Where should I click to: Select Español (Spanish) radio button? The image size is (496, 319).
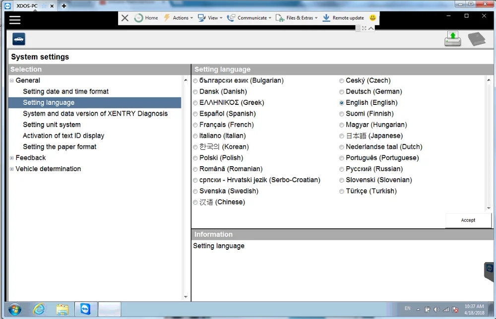[x=195, y=114]
